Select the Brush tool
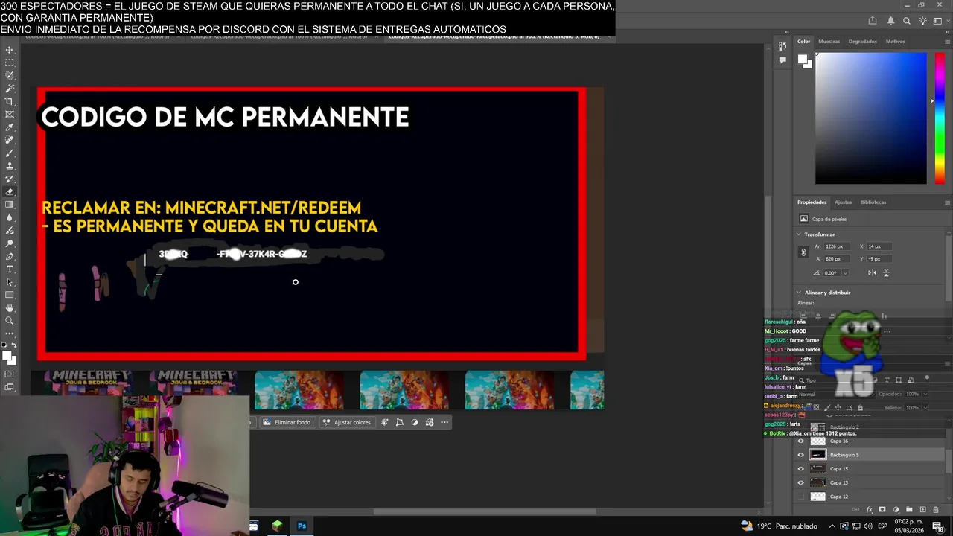This screenshot has height=536, width=953. [10, 153]
